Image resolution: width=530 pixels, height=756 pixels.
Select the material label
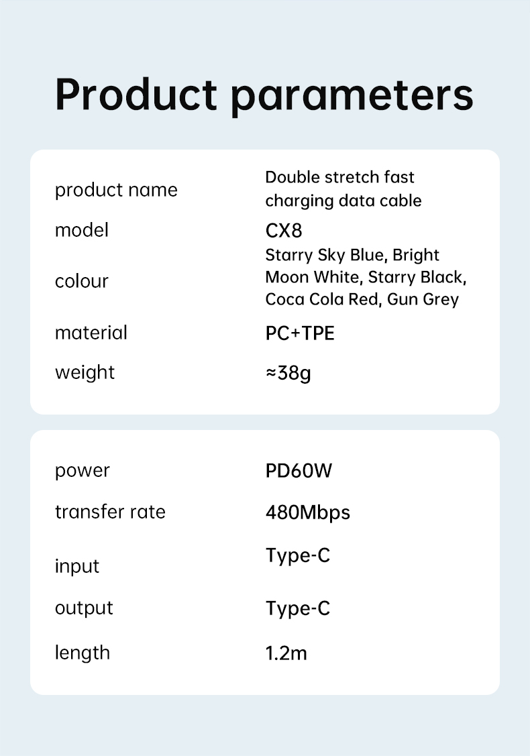91,333
